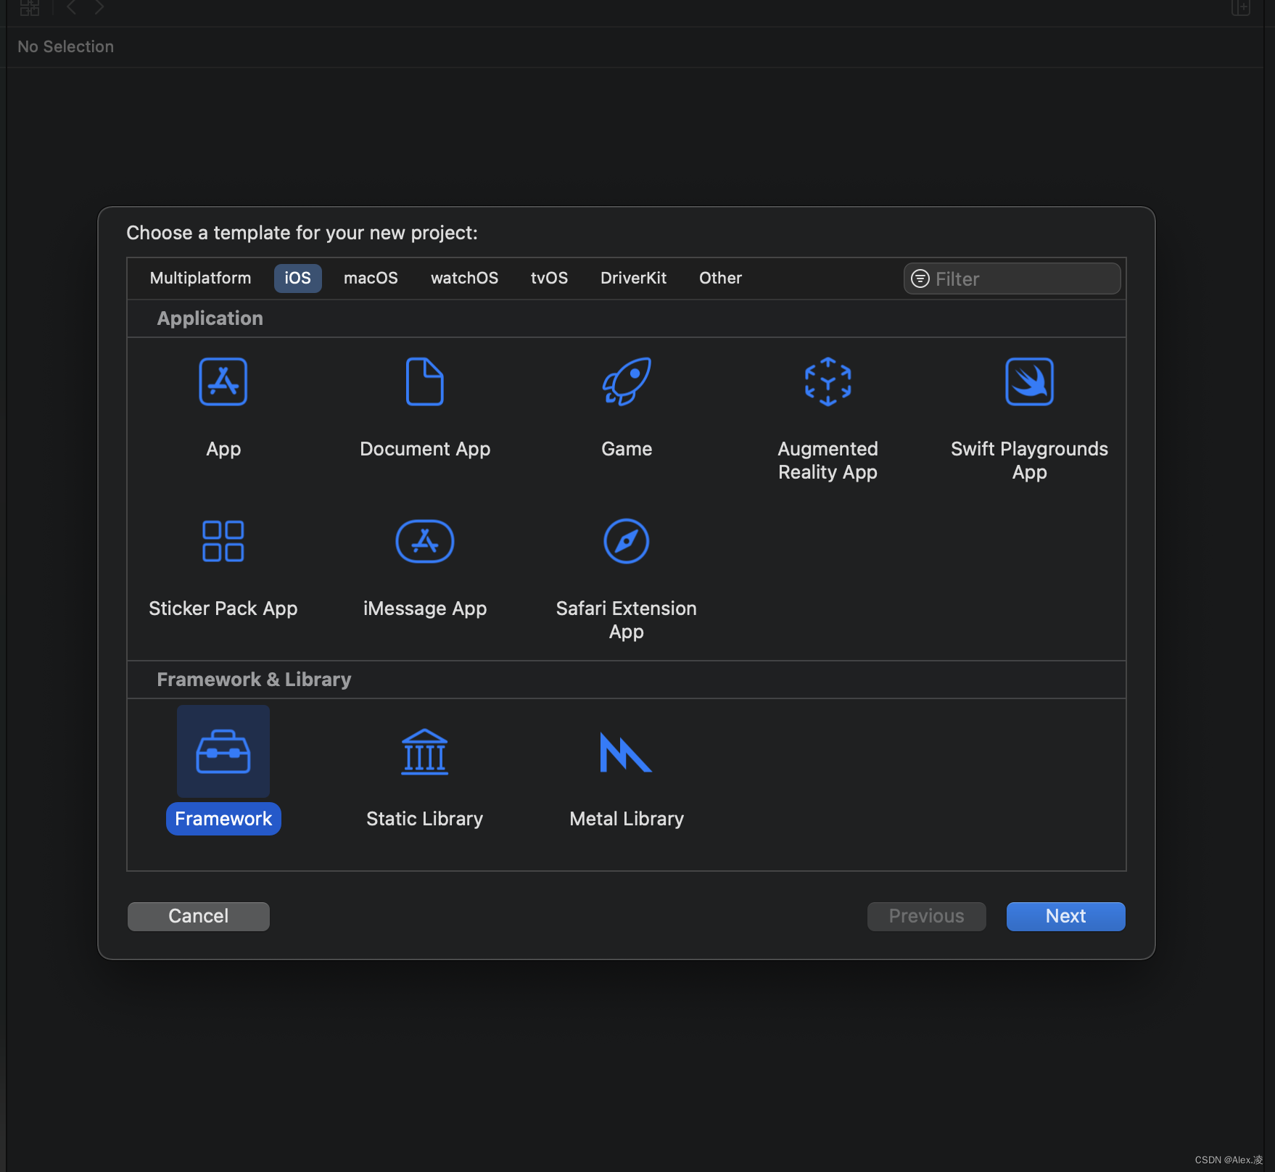Show templates in the Other tab
The width and height of the screenshot is (1275, 1172).
720,278
